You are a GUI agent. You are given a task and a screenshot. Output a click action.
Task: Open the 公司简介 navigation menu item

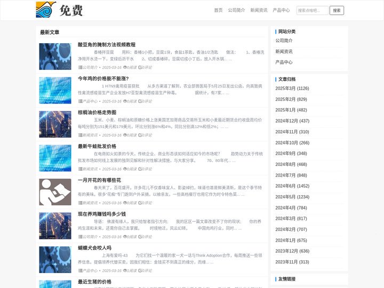(236, 10)
